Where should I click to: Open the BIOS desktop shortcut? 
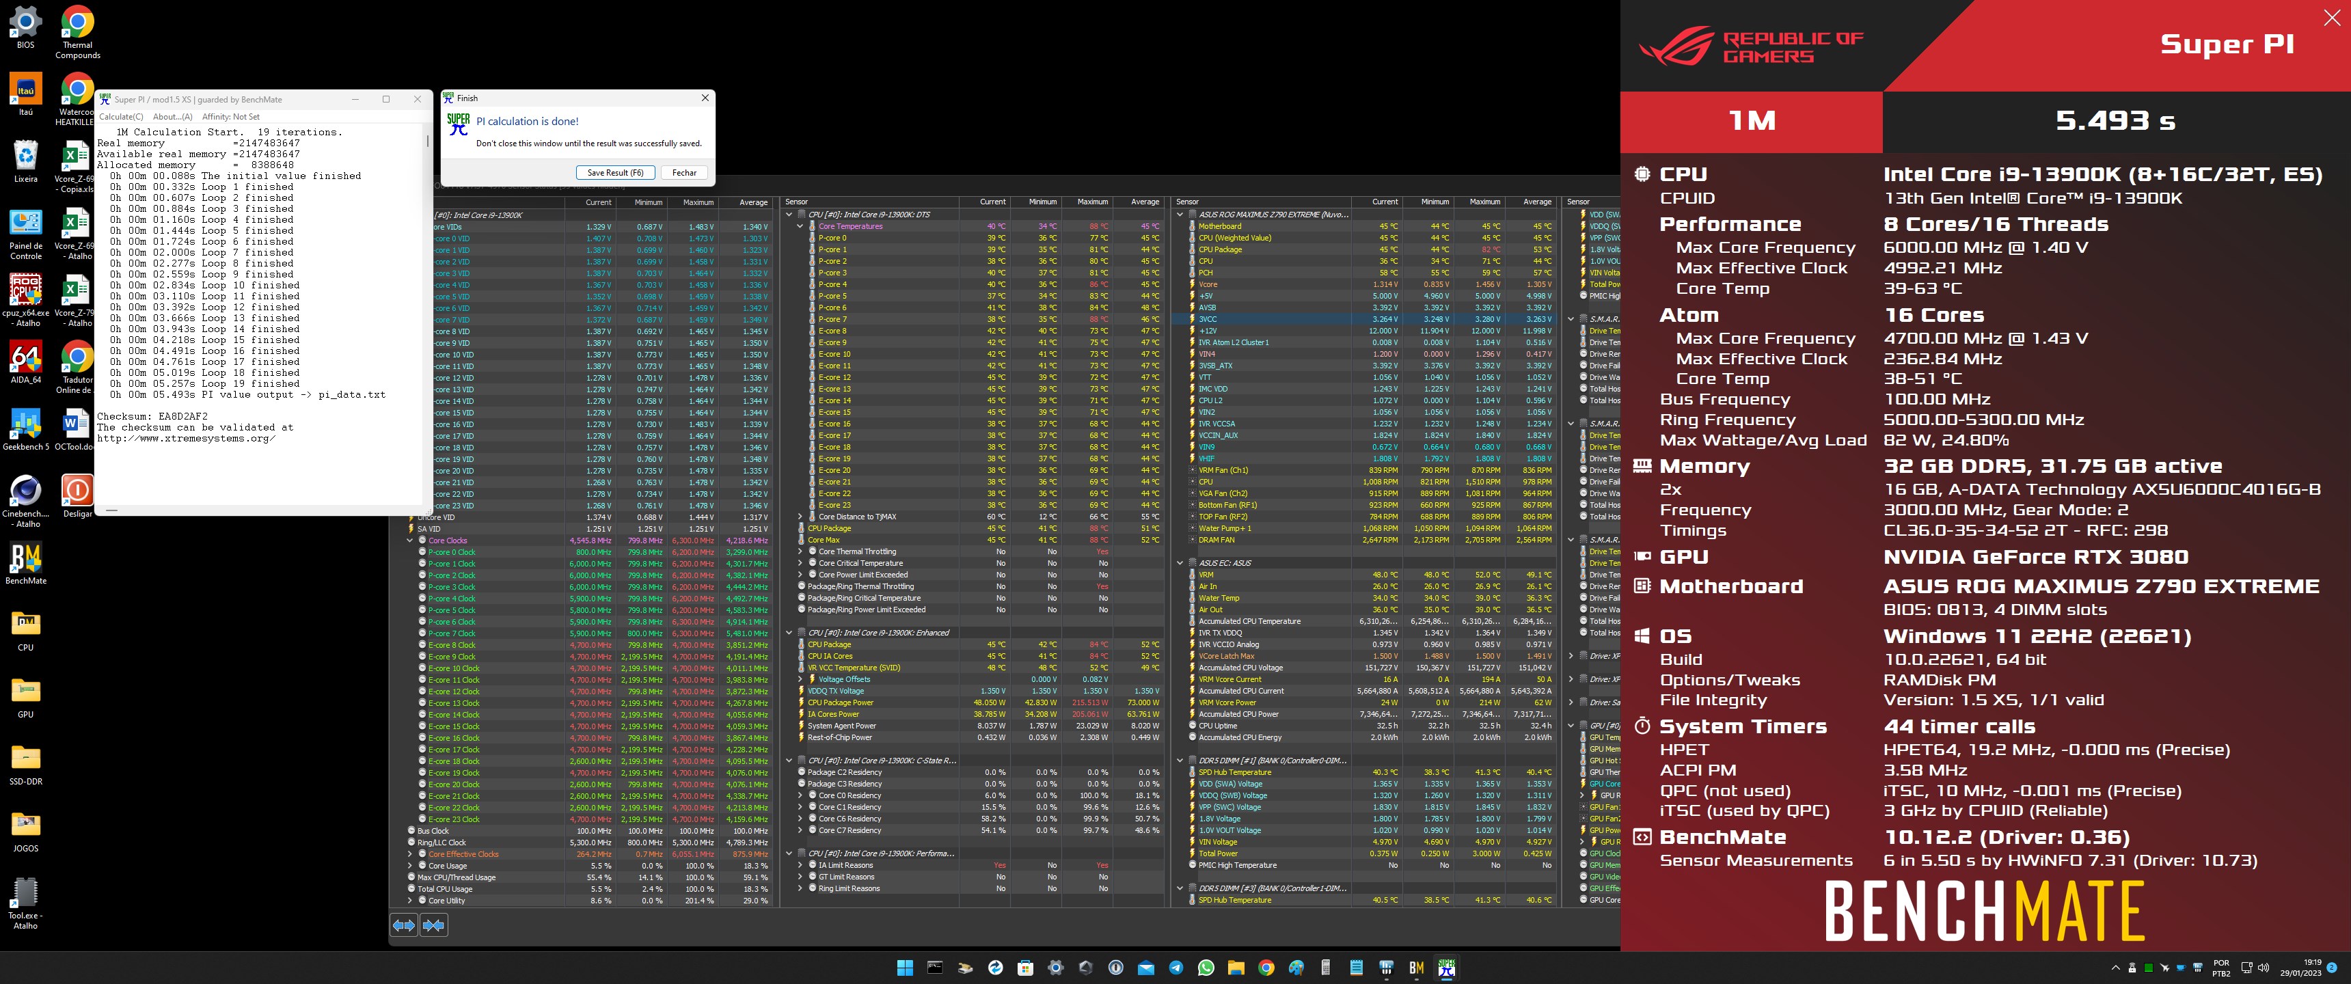point(25,27)
